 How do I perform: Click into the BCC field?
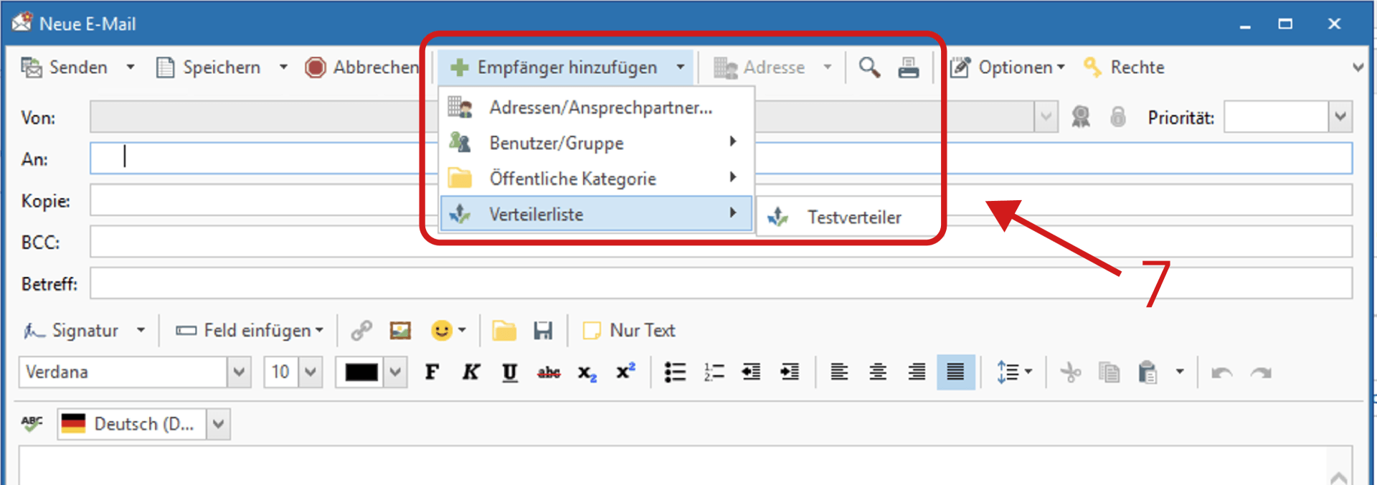pyautogui.click(x=721, y=242)
